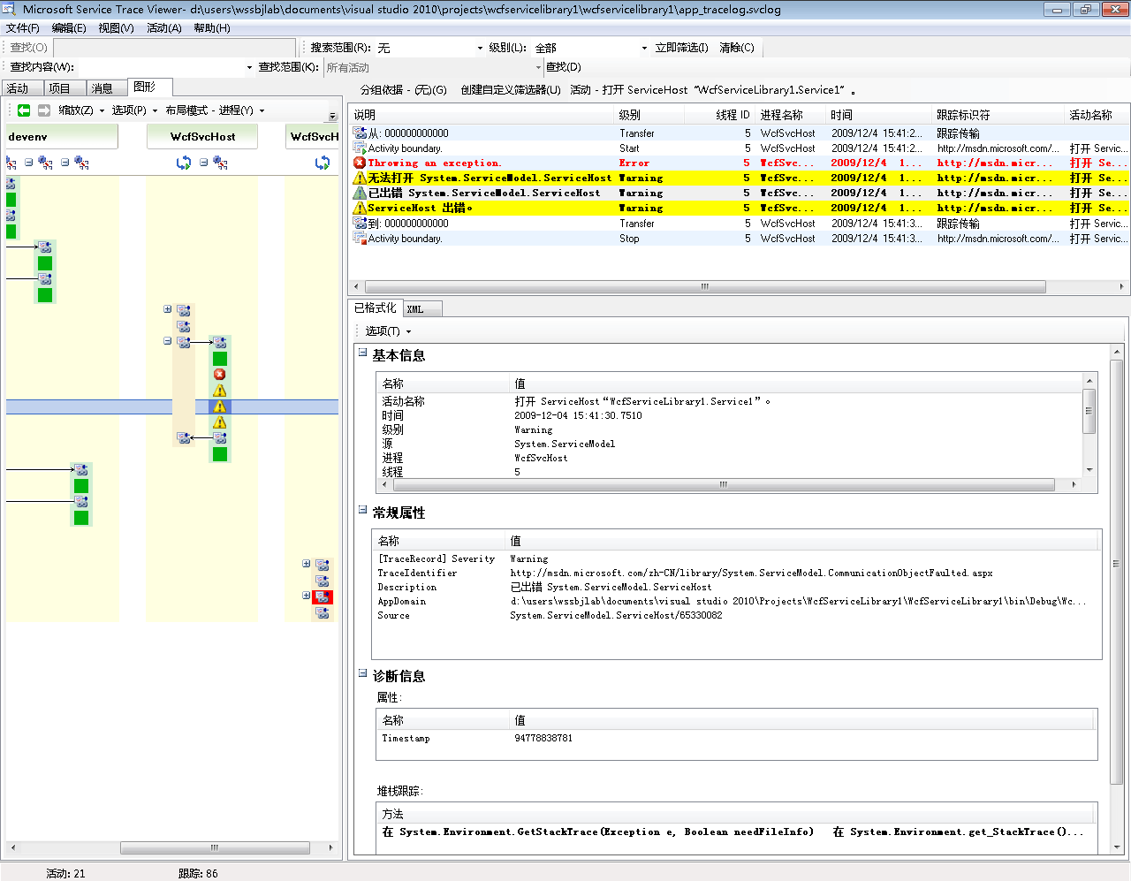Open the 编辑(E) menu
This screenshot has width=1131, height=881.
(69, 28)
